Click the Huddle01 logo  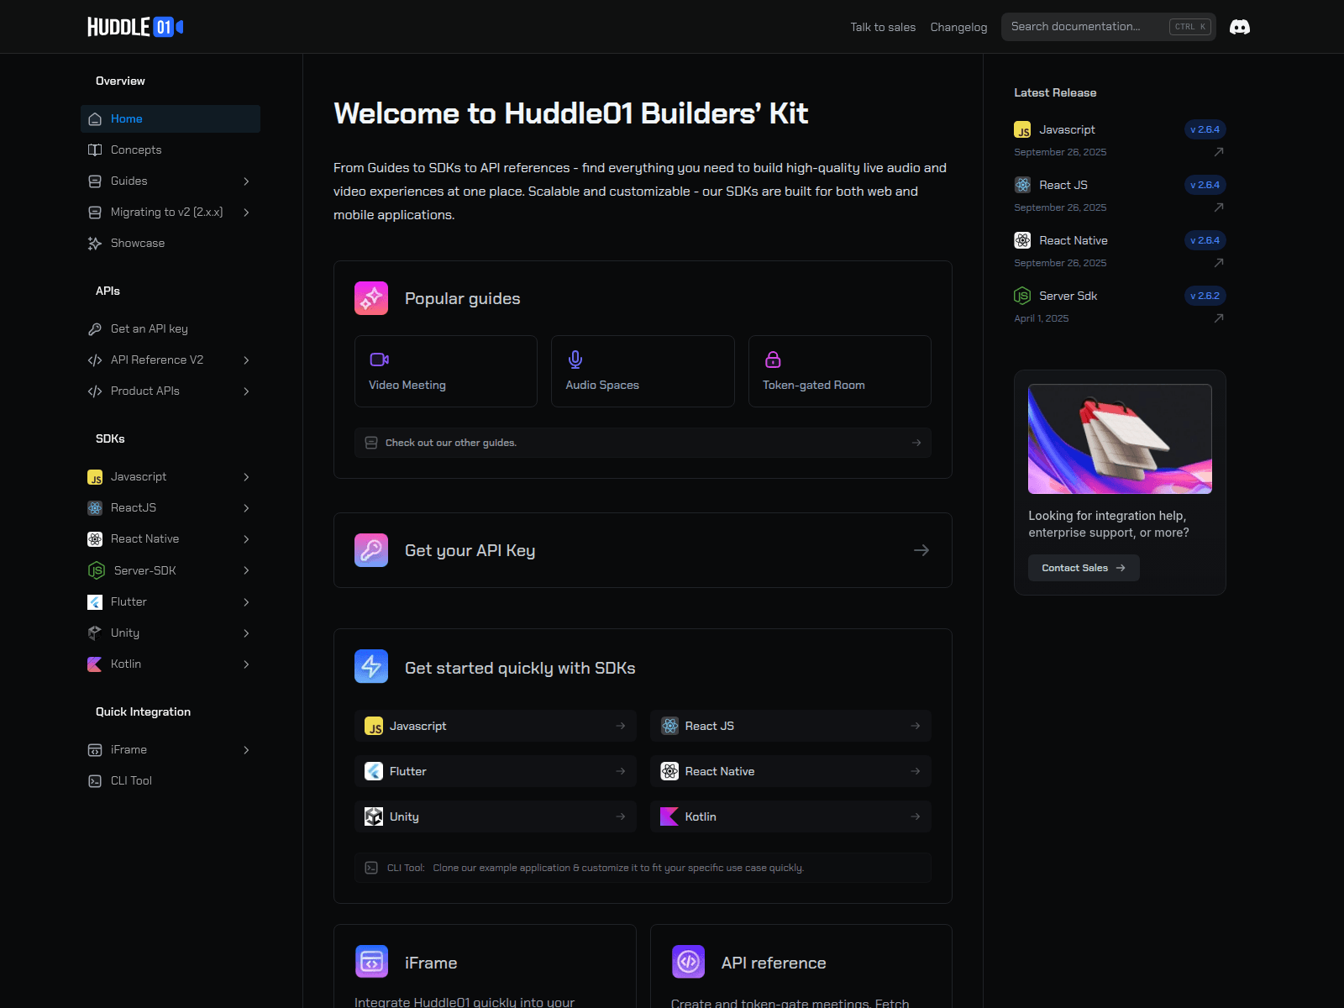coord(133,26)
